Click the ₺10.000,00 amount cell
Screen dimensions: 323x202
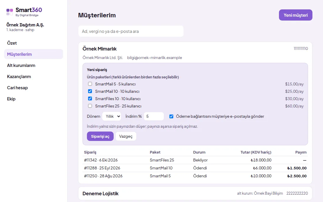pyautogui.click(x=261, y=176)
